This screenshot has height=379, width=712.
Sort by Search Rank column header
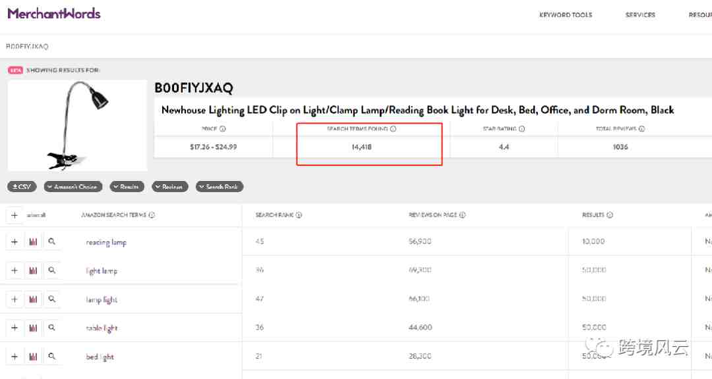(x=274, y=215)
